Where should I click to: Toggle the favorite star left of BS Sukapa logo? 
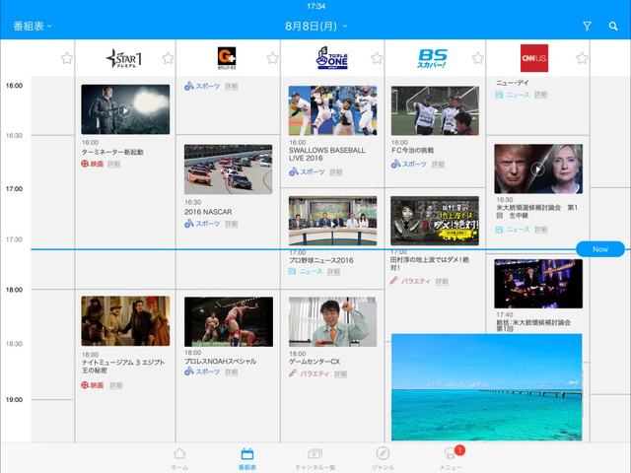click(x=375, y=58)
